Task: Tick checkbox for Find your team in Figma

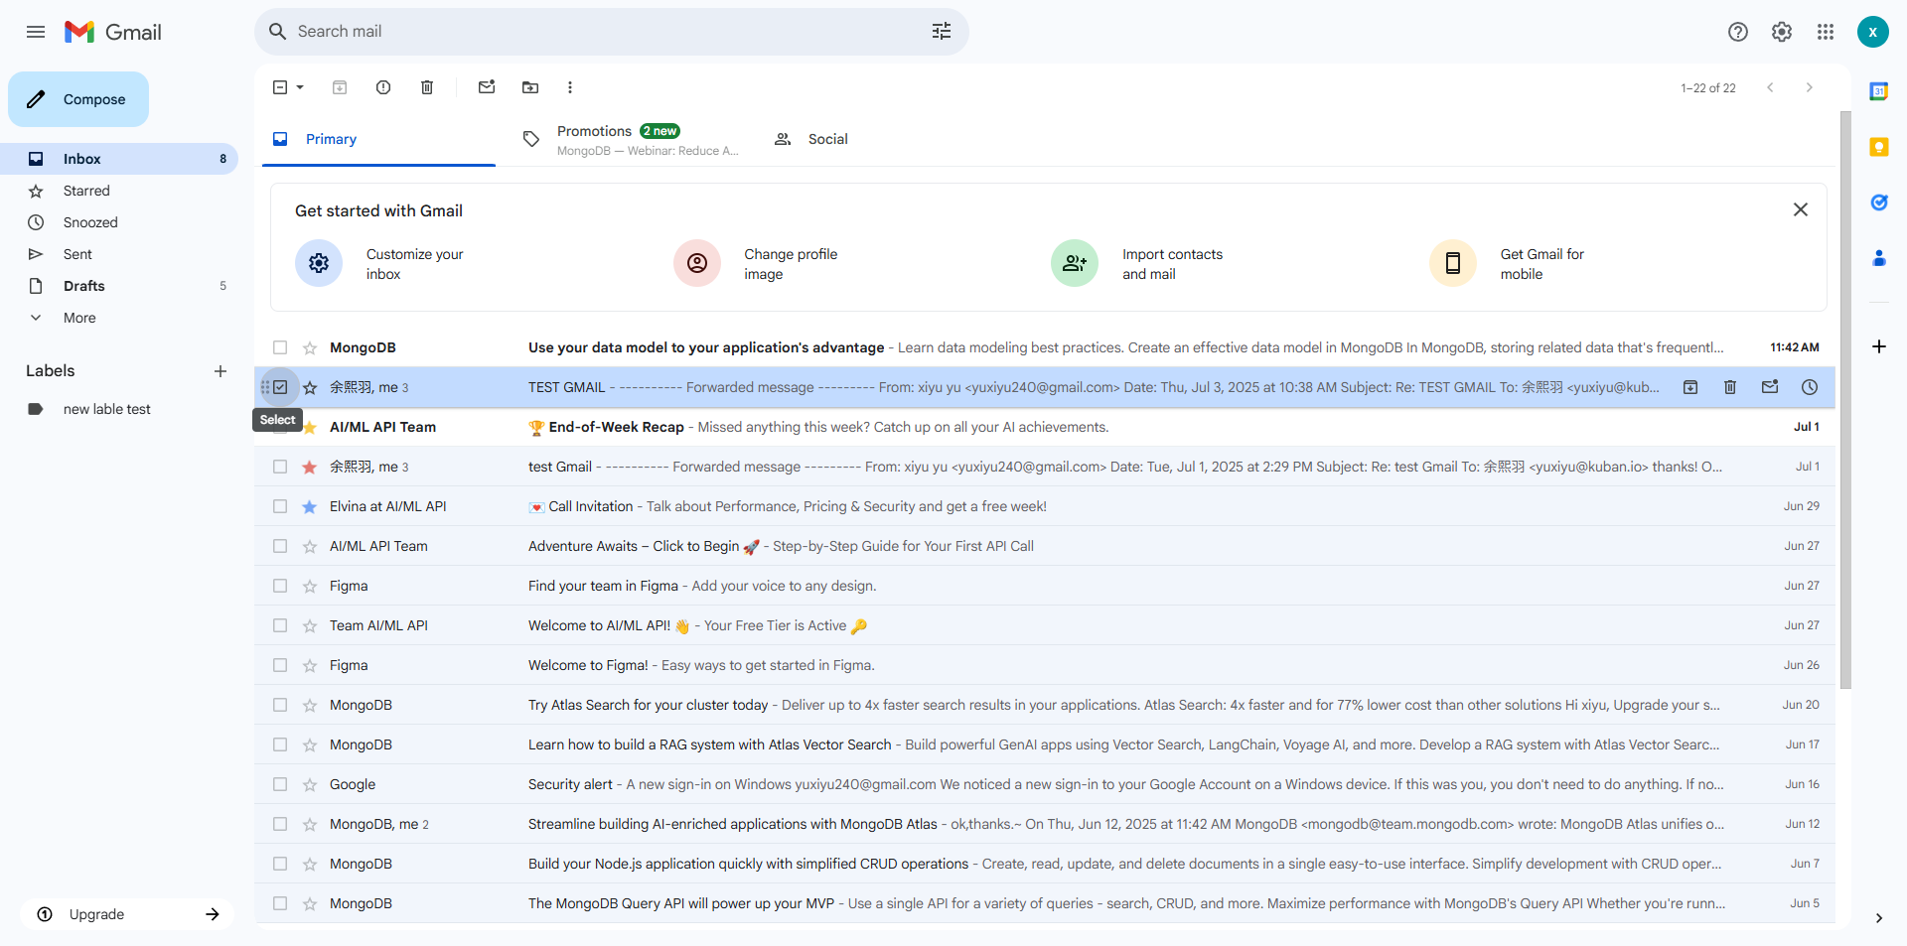Action: click(x=280, y=586)
